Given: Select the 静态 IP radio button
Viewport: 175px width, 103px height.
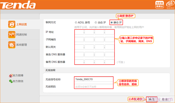Looking at the screenshot, I should pos(112,23).
